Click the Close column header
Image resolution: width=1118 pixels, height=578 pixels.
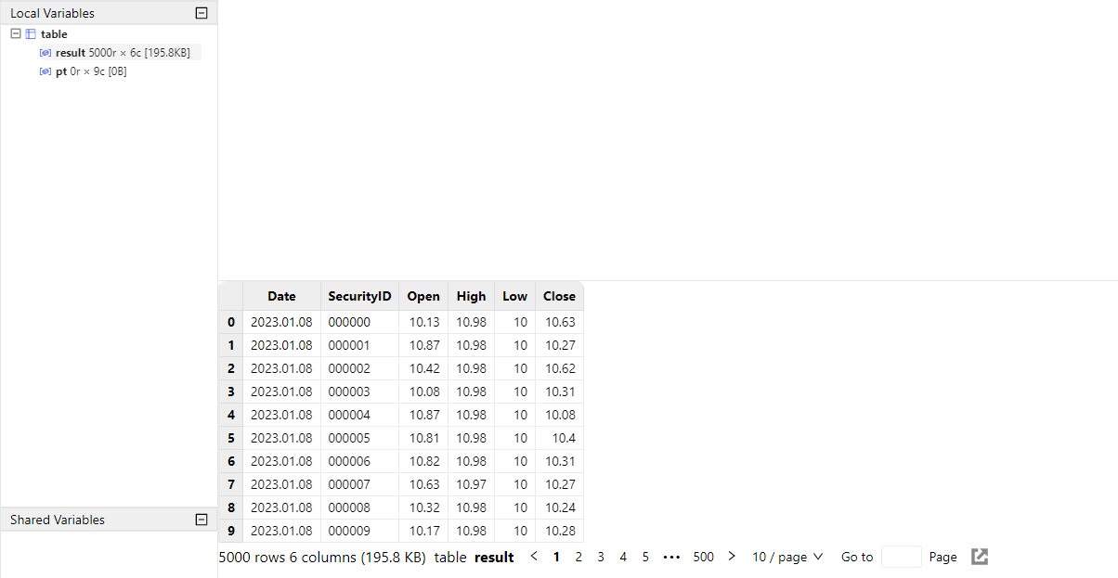click(559, 296)
